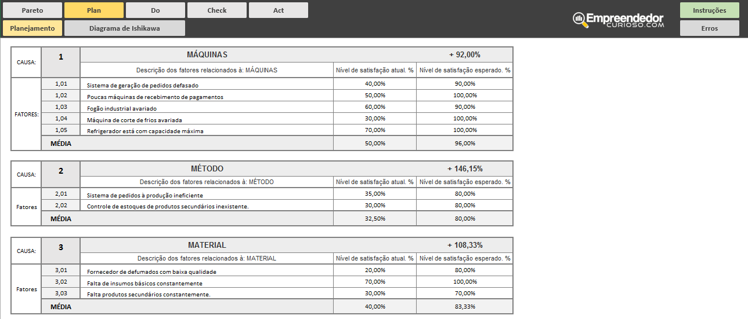Click 70,00% current satisfaction for Refrigerador
This screenshot has width=748, height=319.
(x=375, y=130)
